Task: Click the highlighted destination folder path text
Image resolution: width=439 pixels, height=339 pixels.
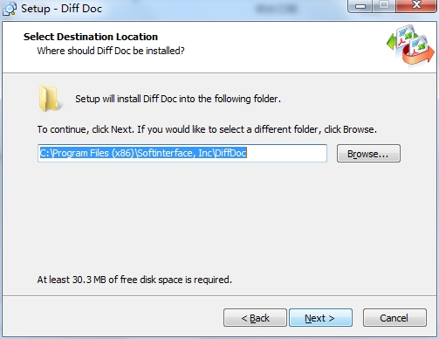Action: [143, 153]
